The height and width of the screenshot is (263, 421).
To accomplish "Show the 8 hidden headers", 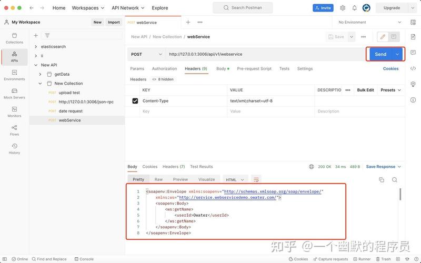I will pyautogui.click(x=163, y=79).
